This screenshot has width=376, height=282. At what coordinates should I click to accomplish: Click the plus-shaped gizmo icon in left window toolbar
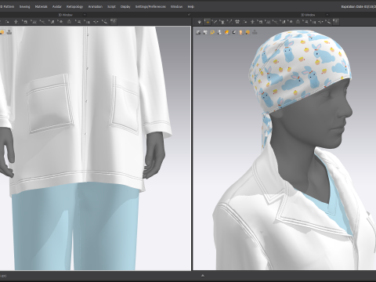[x=16, y=22]
